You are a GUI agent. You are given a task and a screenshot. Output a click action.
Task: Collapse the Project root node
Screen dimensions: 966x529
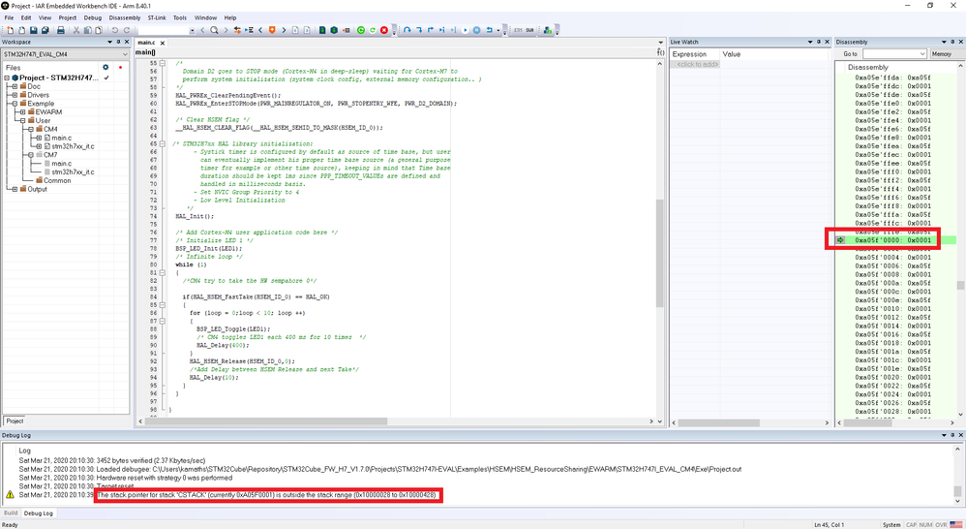(x=7, y=78)
